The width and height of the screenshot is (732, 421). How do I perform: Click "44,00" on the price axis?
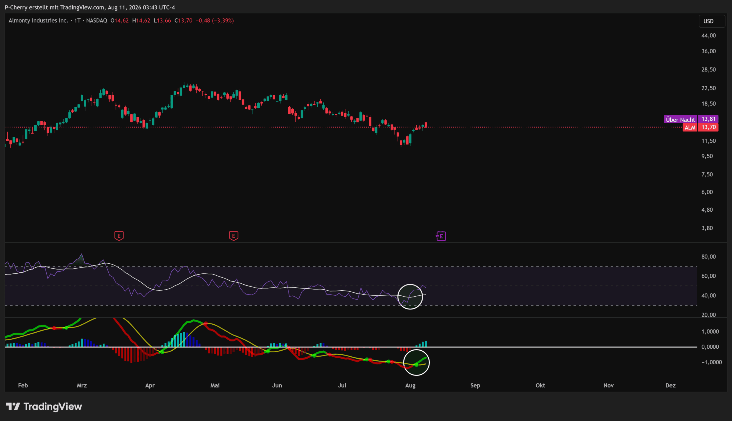709,35
